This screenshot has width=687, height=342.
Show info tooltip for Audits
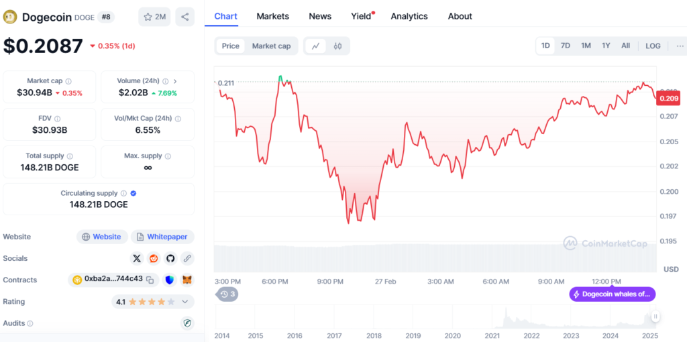coord(30,324)
